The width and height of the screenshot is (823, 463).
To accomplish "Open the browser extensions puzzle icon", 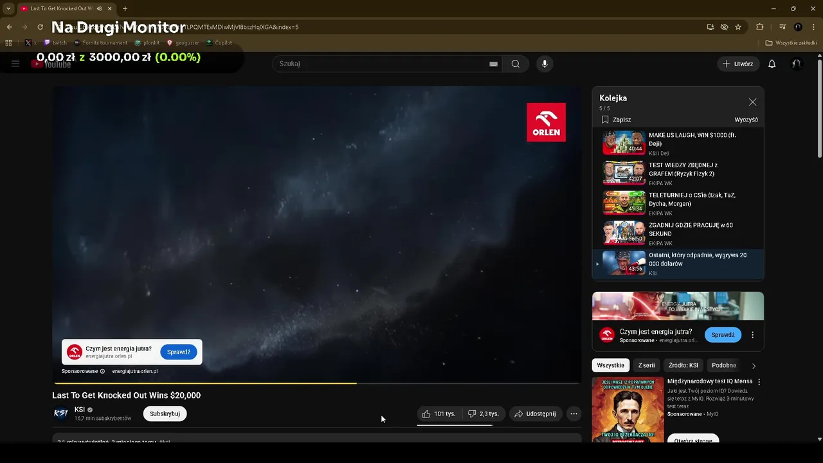I will pyautogui.click(x=760, y=27).
